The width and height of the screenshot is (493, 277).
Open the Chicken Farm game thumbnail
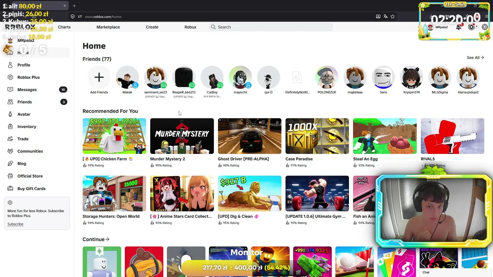pos(114,136)
